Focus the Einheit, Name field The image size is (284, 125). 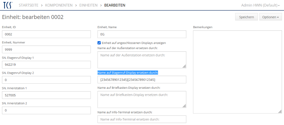(142, 34)
